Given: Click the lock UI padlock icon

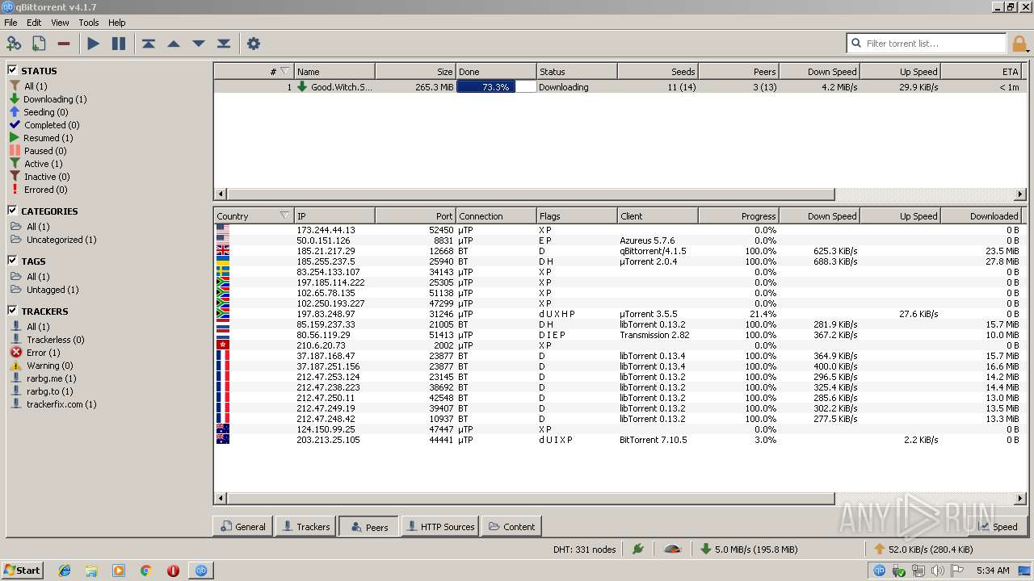Looking at the screenshot, I should [x=1019, y=44].
